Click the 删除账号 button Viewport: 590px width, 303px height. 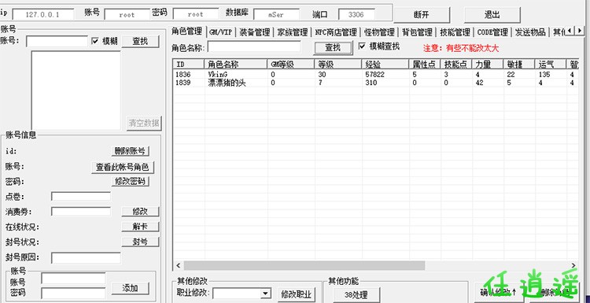(x=130, y=151)
